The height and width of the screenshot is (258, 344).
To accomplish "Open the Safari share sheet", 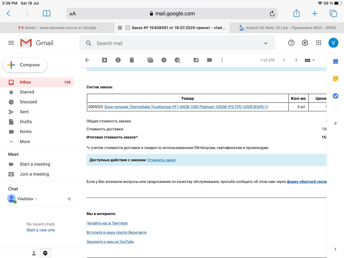I will click(x=296, y=13).
